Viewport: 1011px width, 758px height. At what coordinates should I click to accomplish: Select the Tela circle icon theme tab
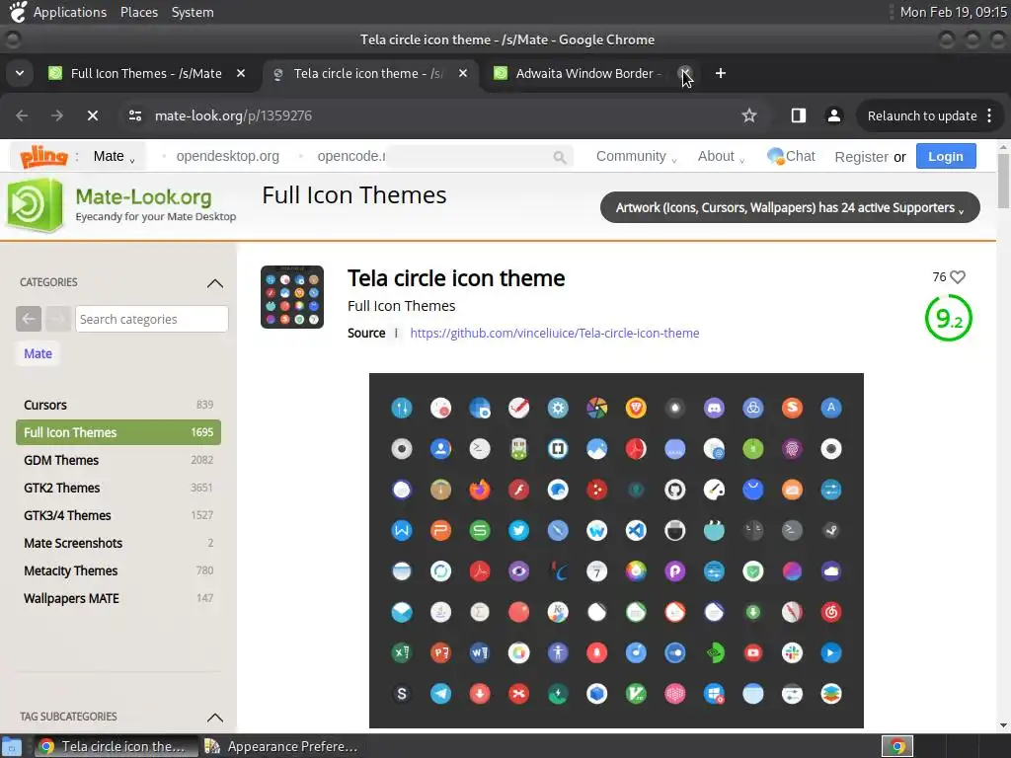click(x=369, y=73)
